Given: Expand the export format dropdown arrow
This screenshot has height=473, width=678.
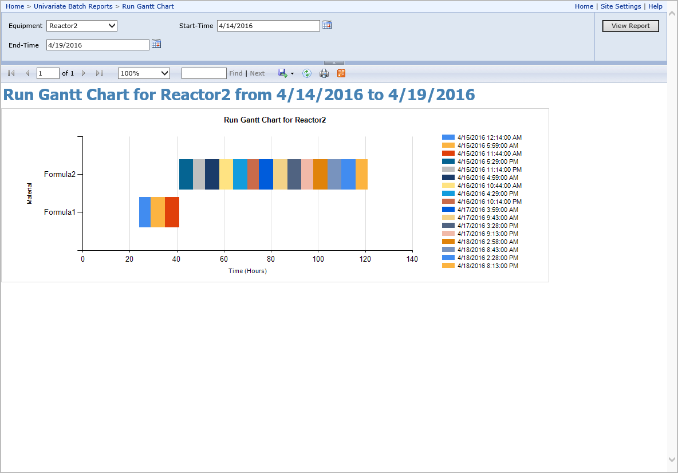Looking at the screenshot, I should coord(292,73).
